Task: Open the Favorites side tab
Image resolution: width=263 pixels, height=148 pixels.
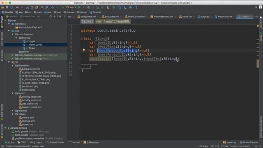Action: [x=2, y=131]
